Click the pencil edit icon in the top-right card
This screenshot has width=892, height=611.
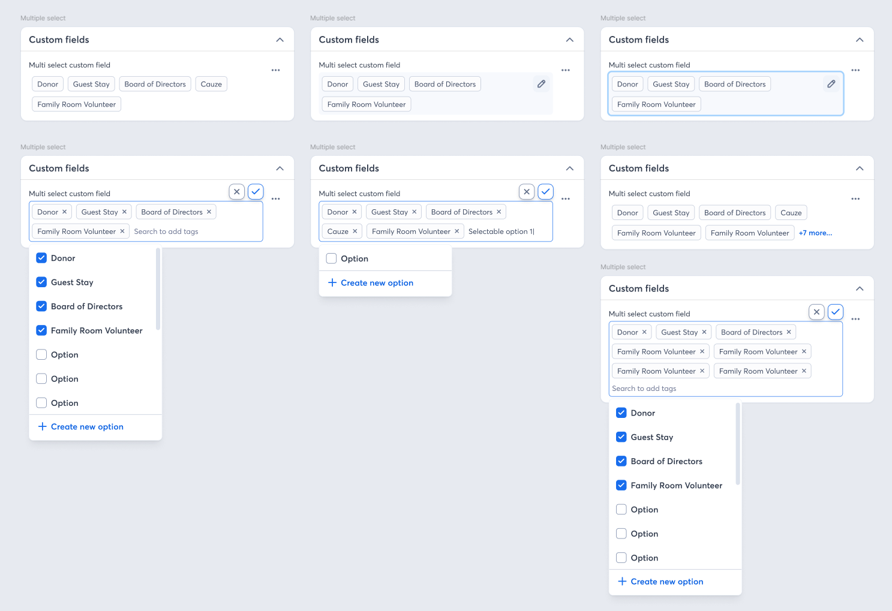point(831,83)
